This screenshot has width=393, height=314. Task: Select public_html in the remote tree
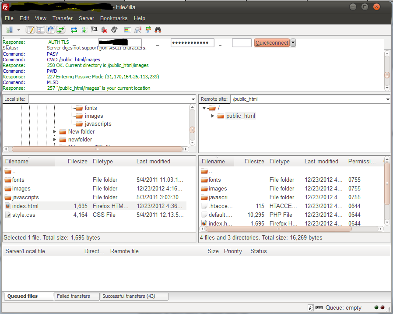tap(240, 116)
